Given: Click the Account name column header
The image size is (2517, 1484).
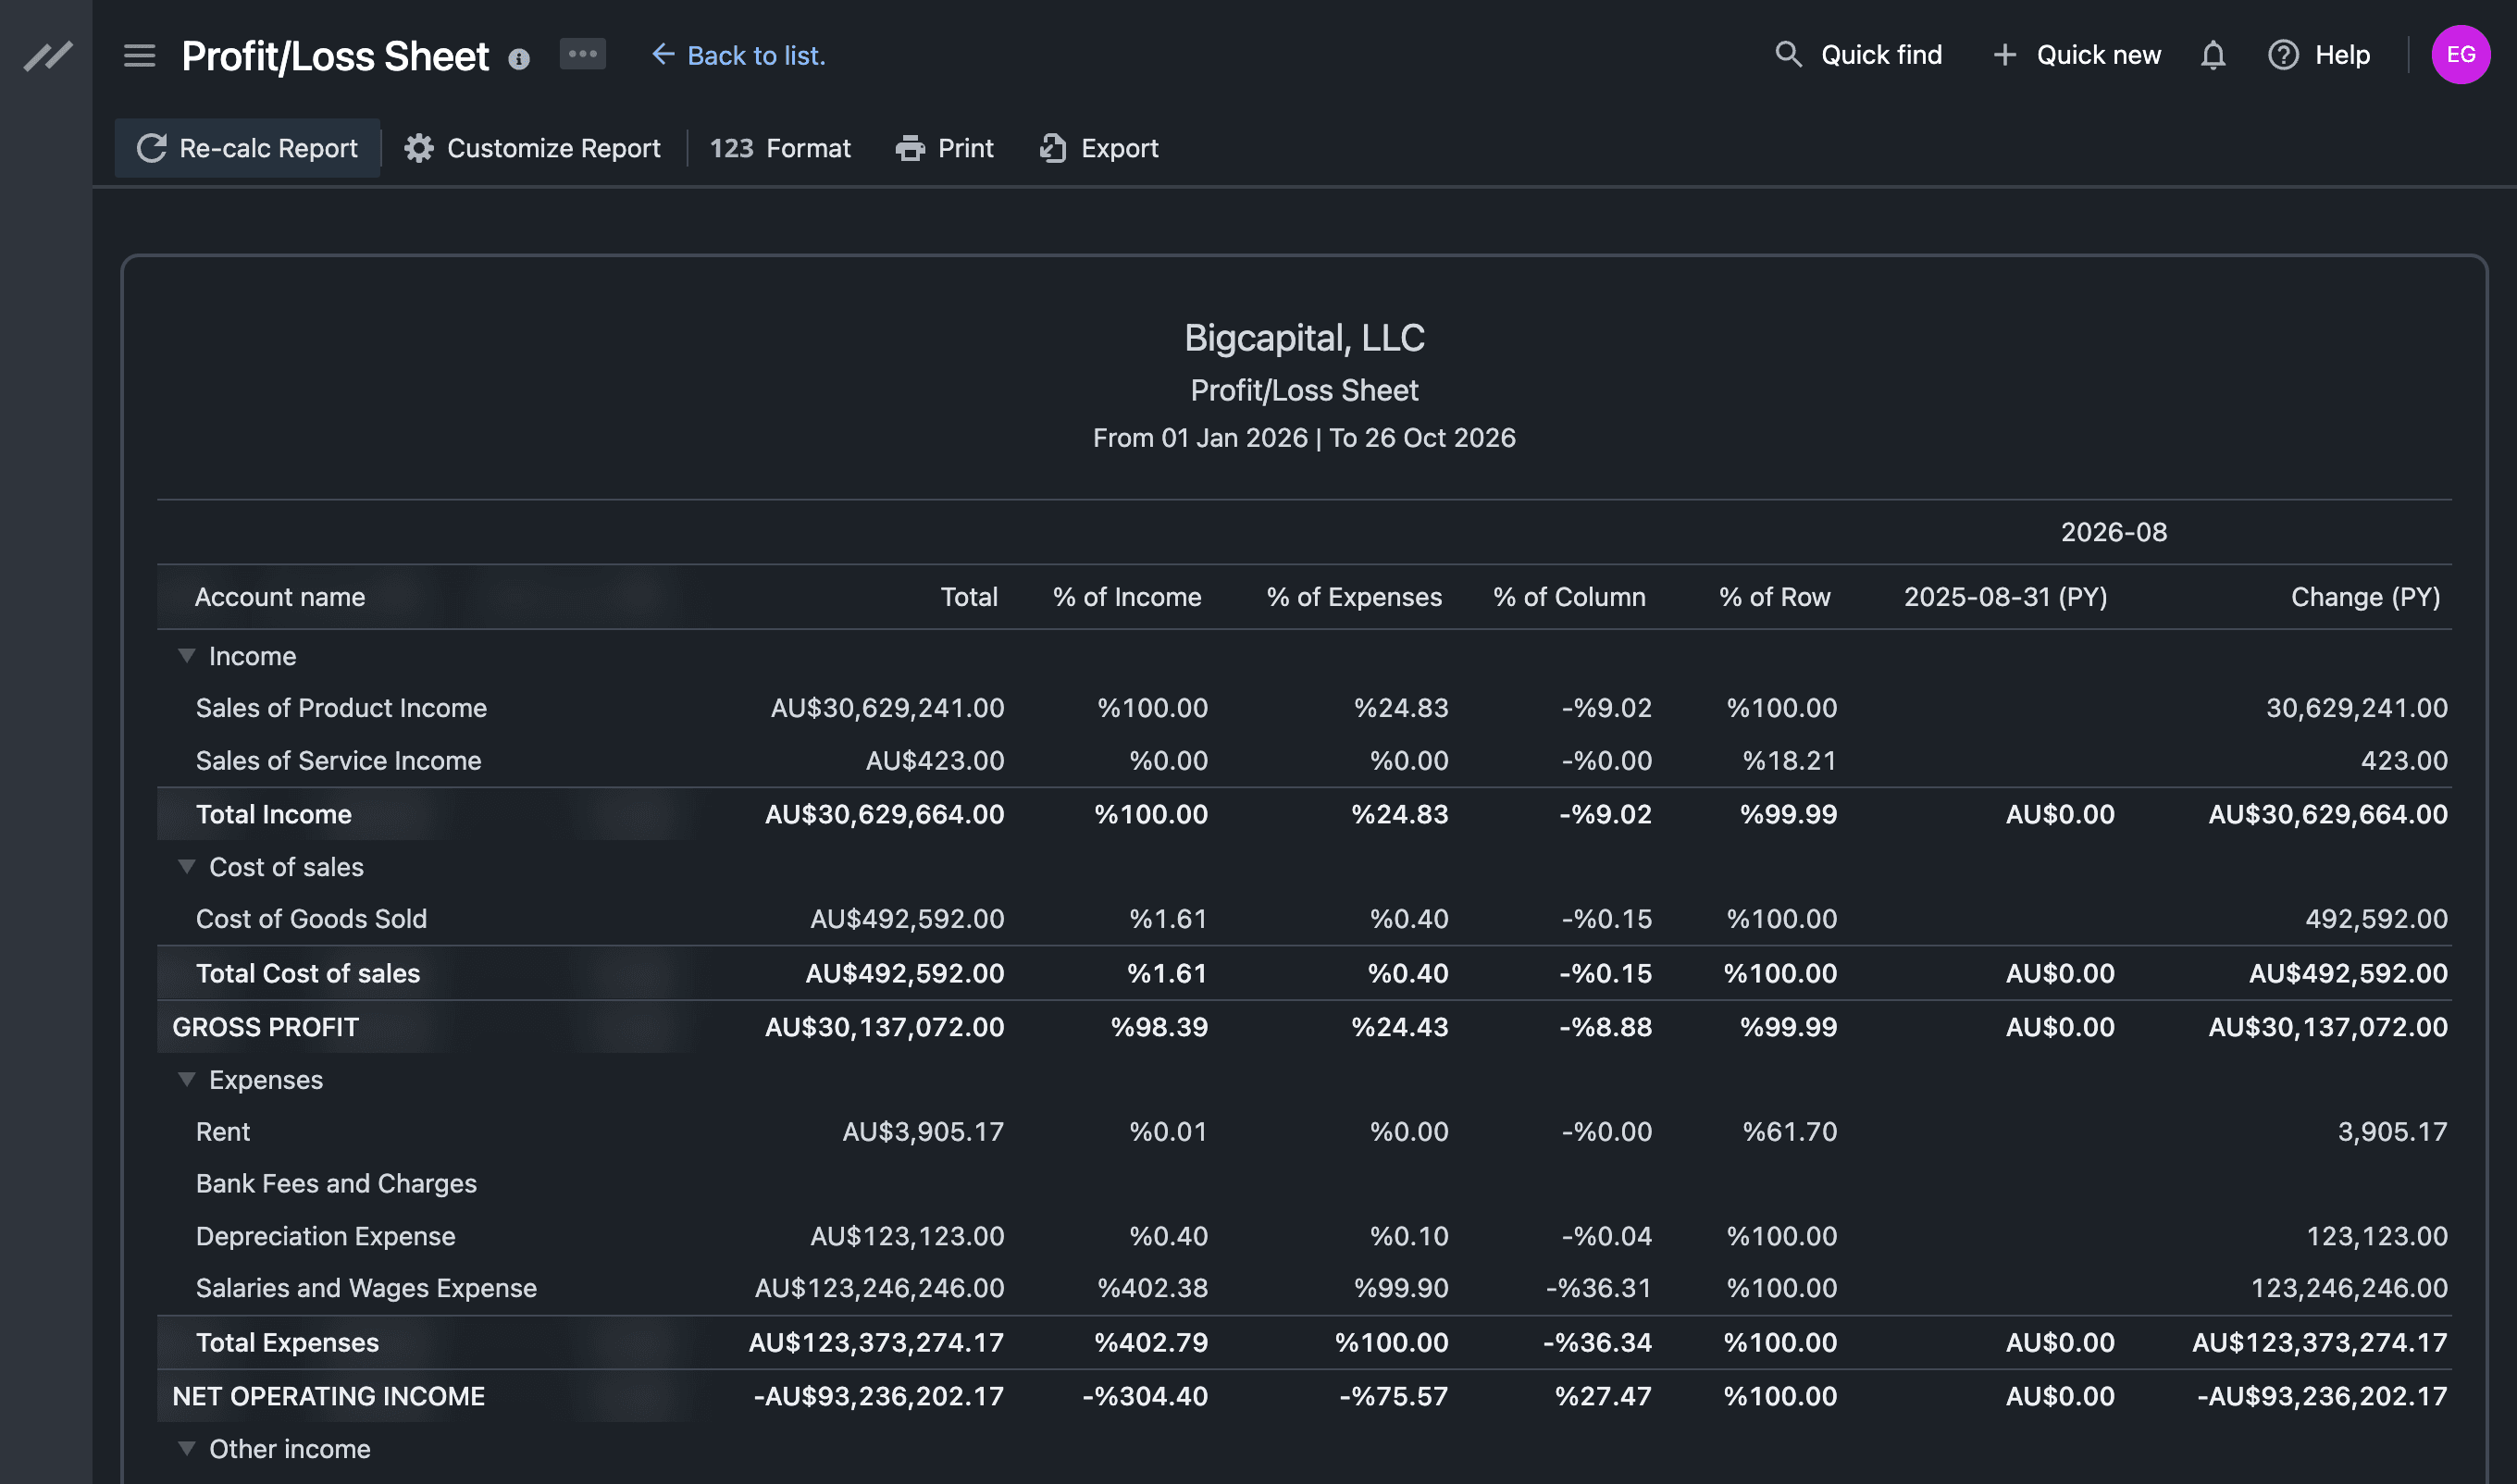Looking at the screenshot, I should pos(280,597).
